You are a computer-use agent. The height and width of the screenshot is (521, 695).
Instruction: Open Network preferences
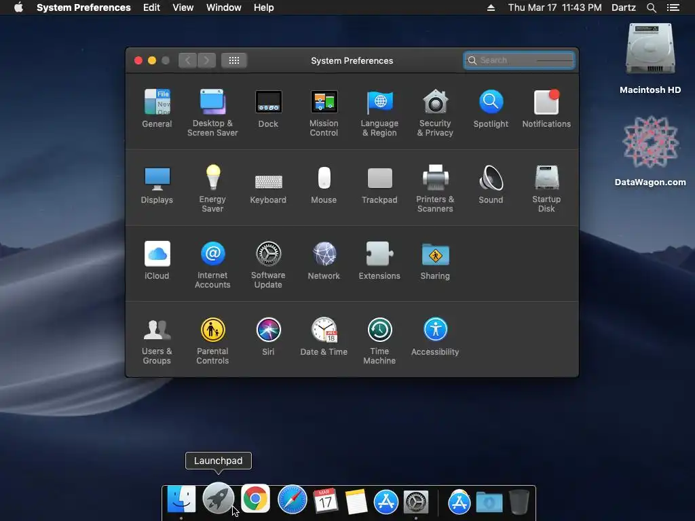[x=324, y=260]
